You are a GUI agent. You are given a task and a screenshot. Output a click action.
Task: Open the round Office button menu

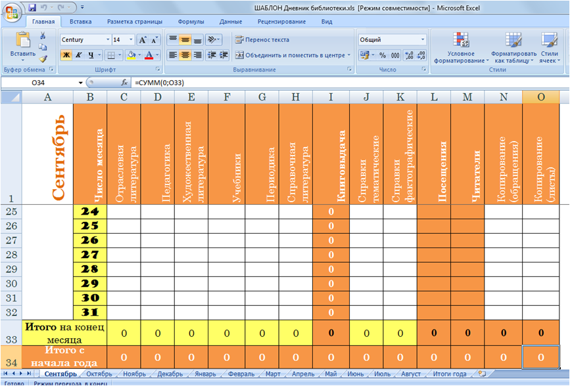12,12
